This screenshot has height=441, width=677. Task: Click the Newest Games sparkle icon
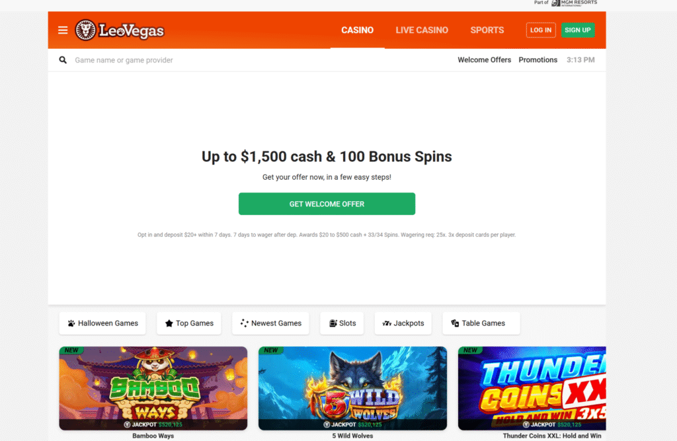pyautogui.click(x=245, y=323)
